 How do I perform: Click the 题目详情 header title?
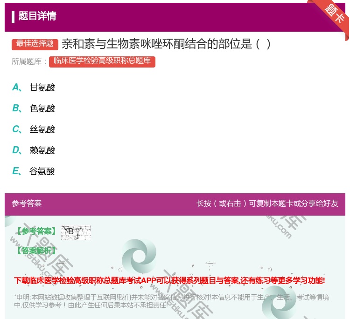(37, 16)
